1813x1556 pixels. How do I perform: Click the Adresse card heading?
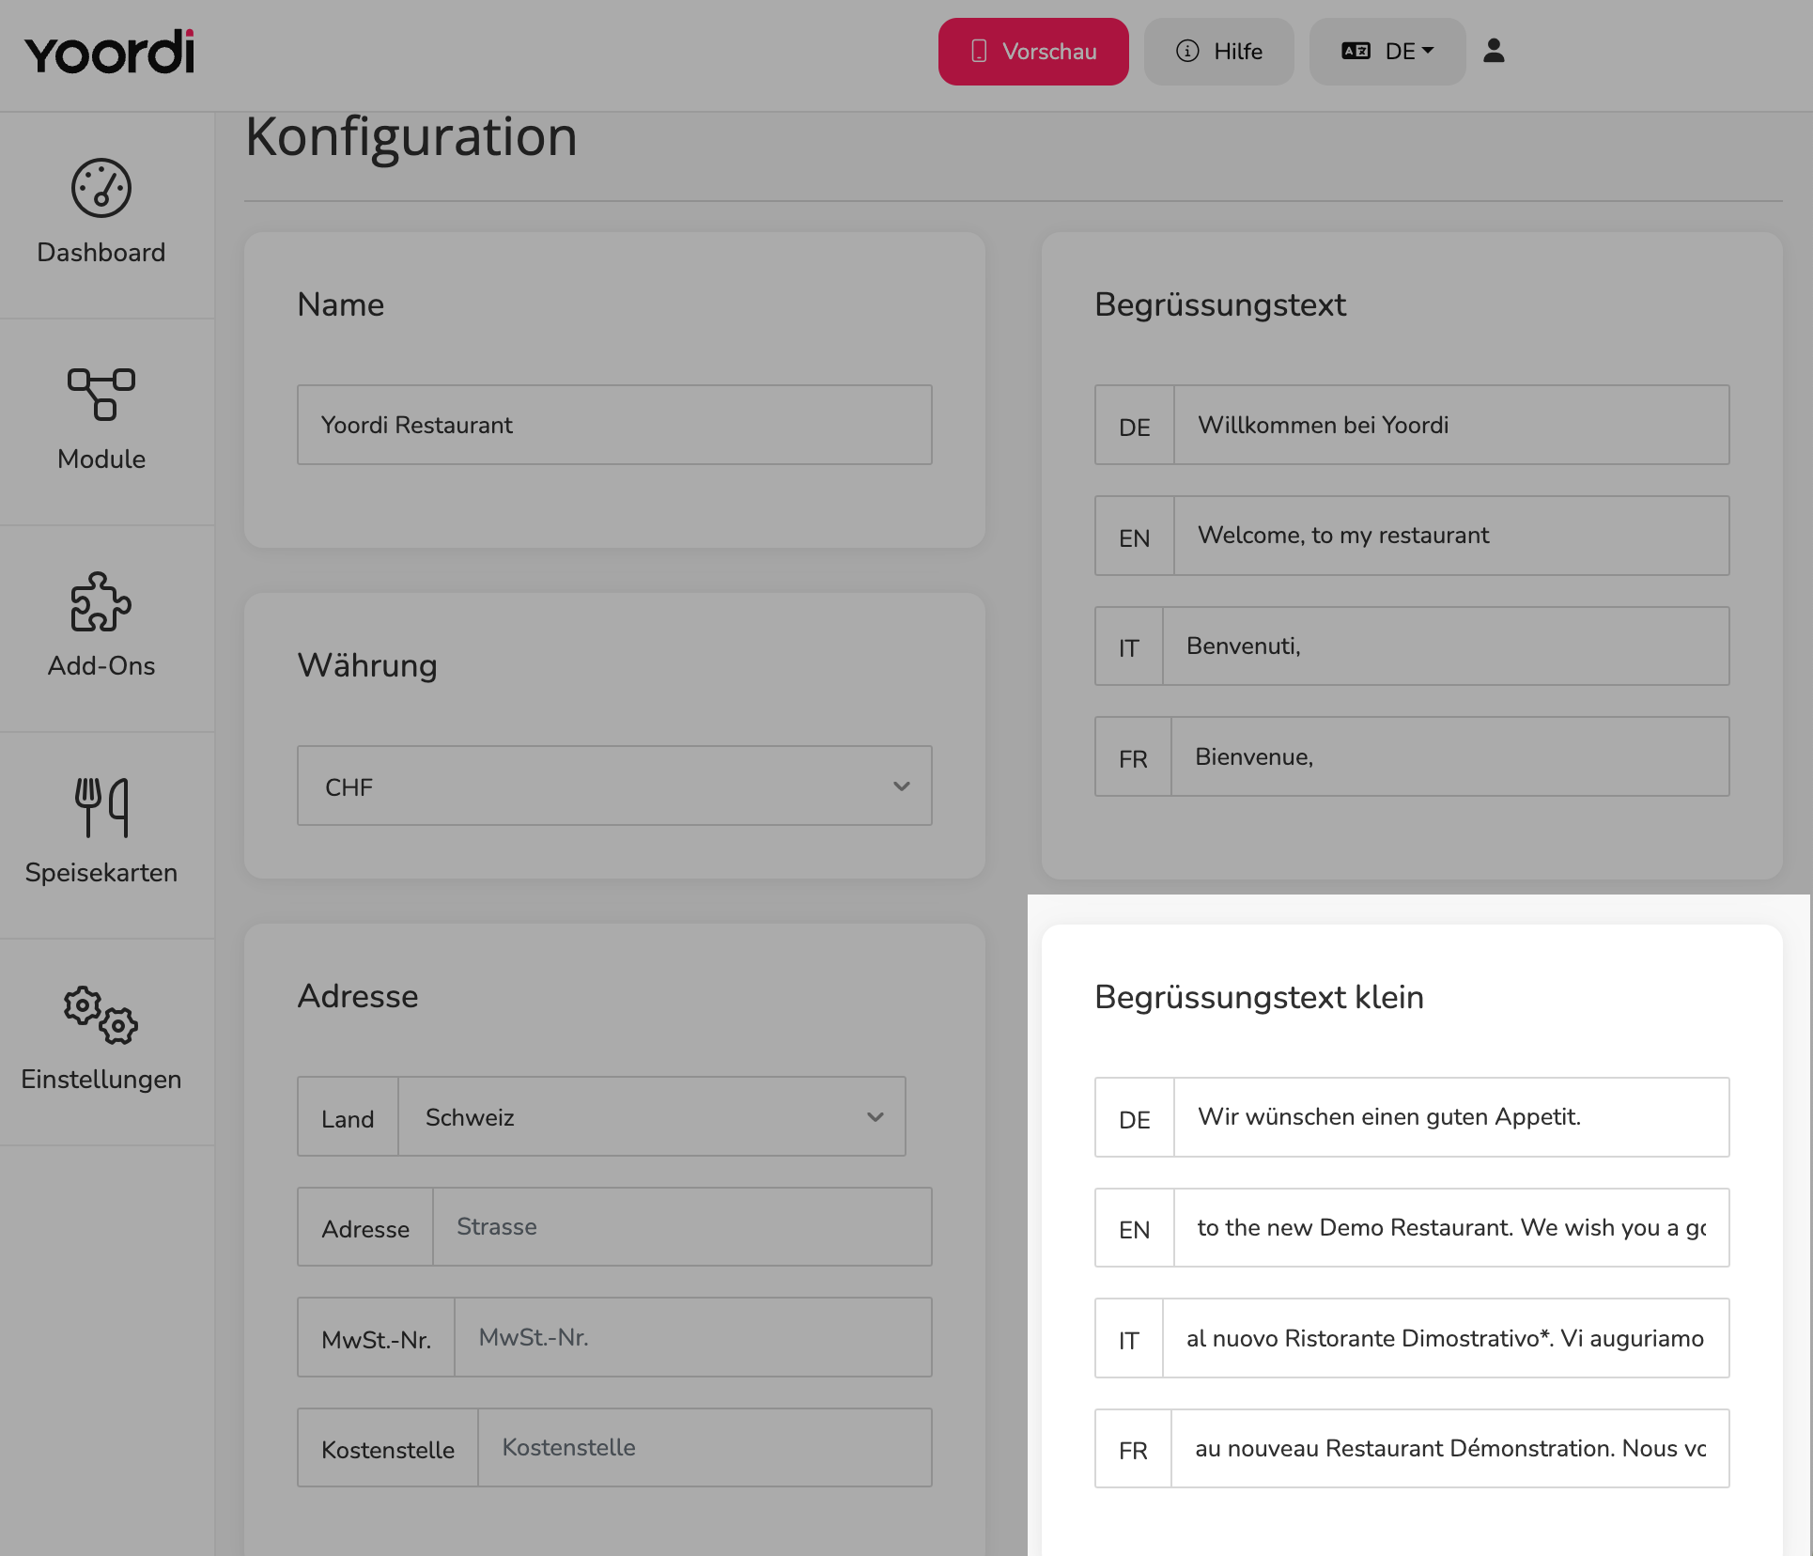pyautogui.click(x=358, y=996)
